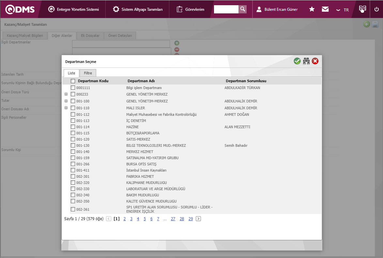Click the binoculars search icon in dialog
Screen dimensions: 383x258
click(306, 61)
